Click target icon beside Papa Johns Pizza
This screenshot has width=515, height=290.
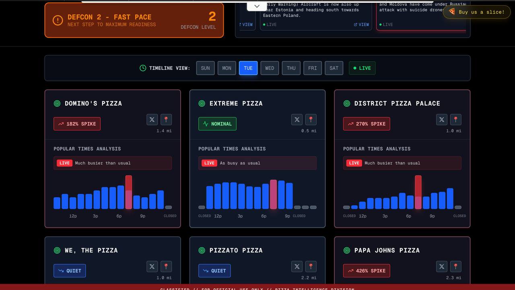click(347, 251)
